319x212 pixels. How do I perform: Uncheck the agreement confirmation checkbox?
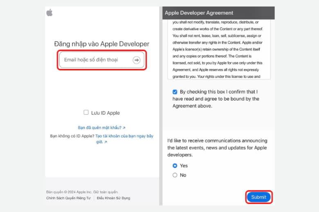[175, 92]
